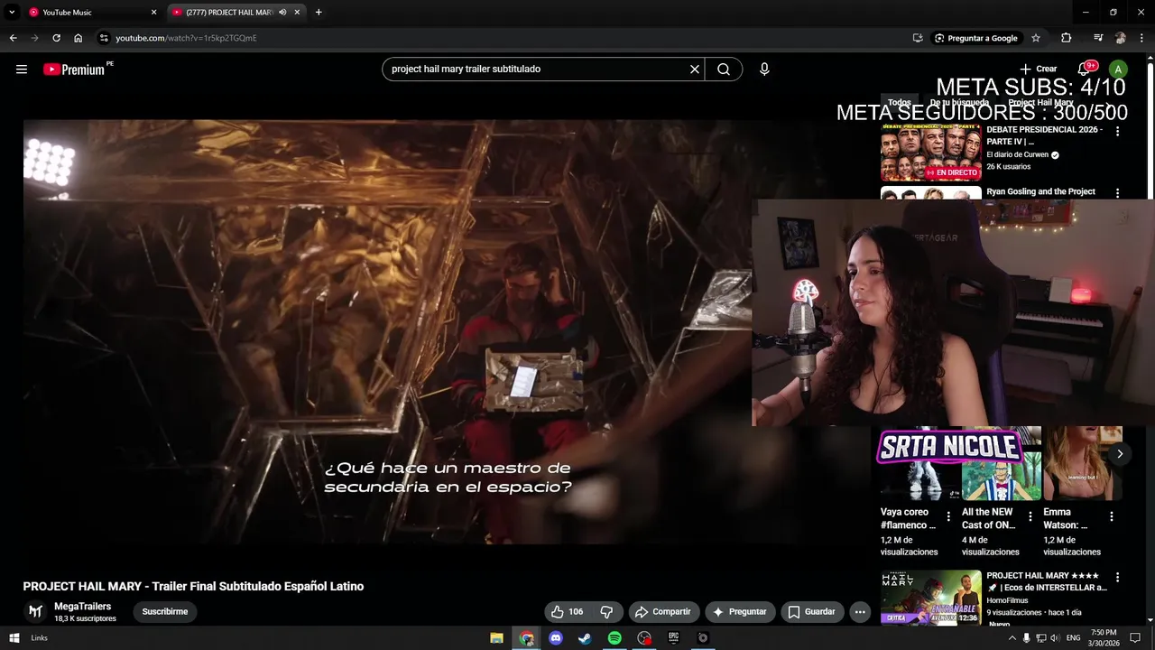This screenshot has height=650, width=1155.
Task: Bookmark this page with the star
Action: pyautogui.click(x=1036, y=38)
